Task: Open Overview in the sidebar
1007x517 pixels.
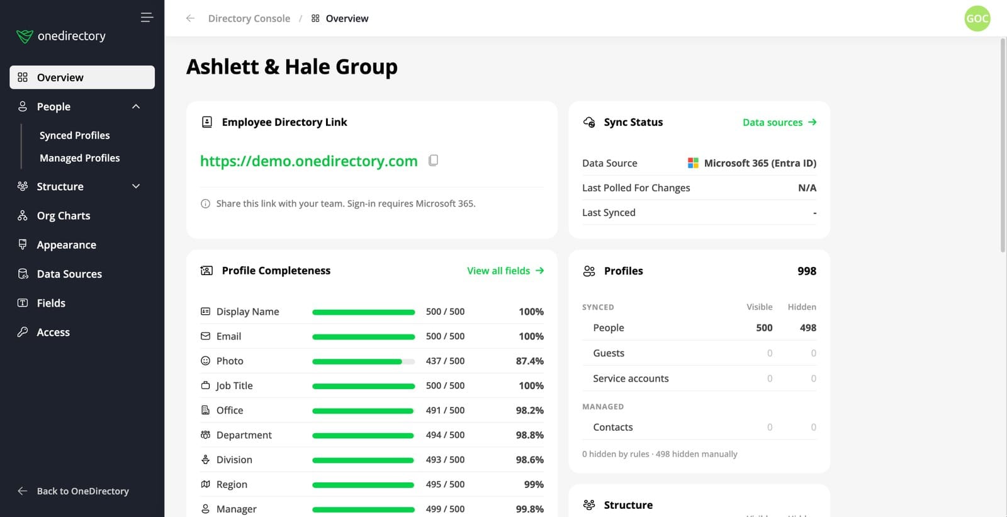Action: coord(82,77)
